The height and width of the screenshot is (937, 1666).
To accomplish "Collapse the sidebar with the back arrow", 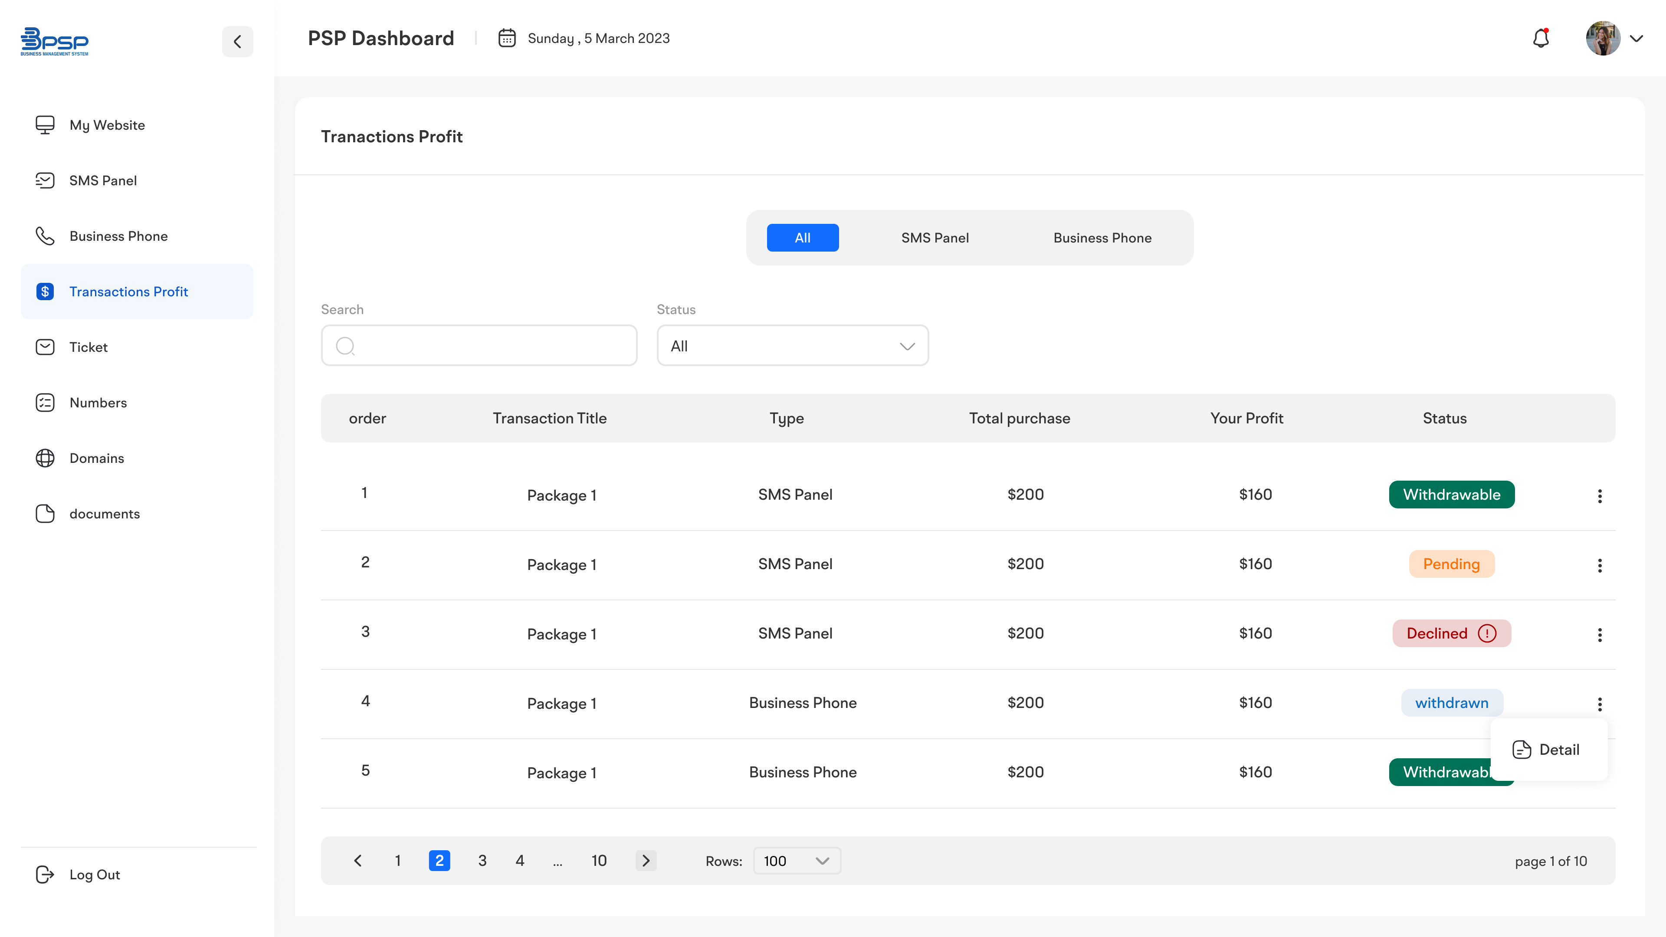I will (x=237, y=42).
